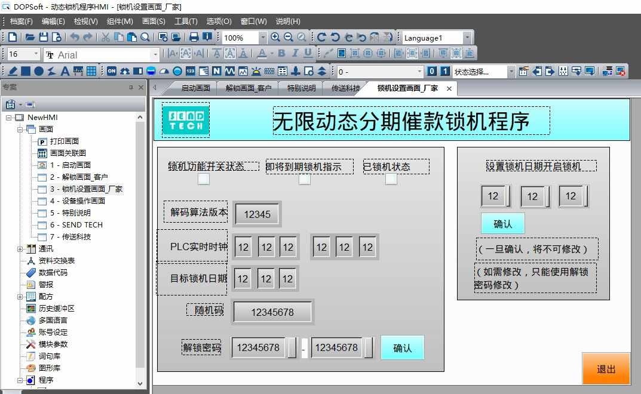
Task: Open the 选项(O) menu
Action: pyautogui.click(x=219, y=21)
